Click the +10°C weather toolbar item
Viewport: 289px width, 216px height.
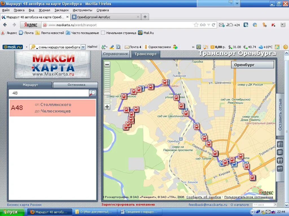pos(265,47)
